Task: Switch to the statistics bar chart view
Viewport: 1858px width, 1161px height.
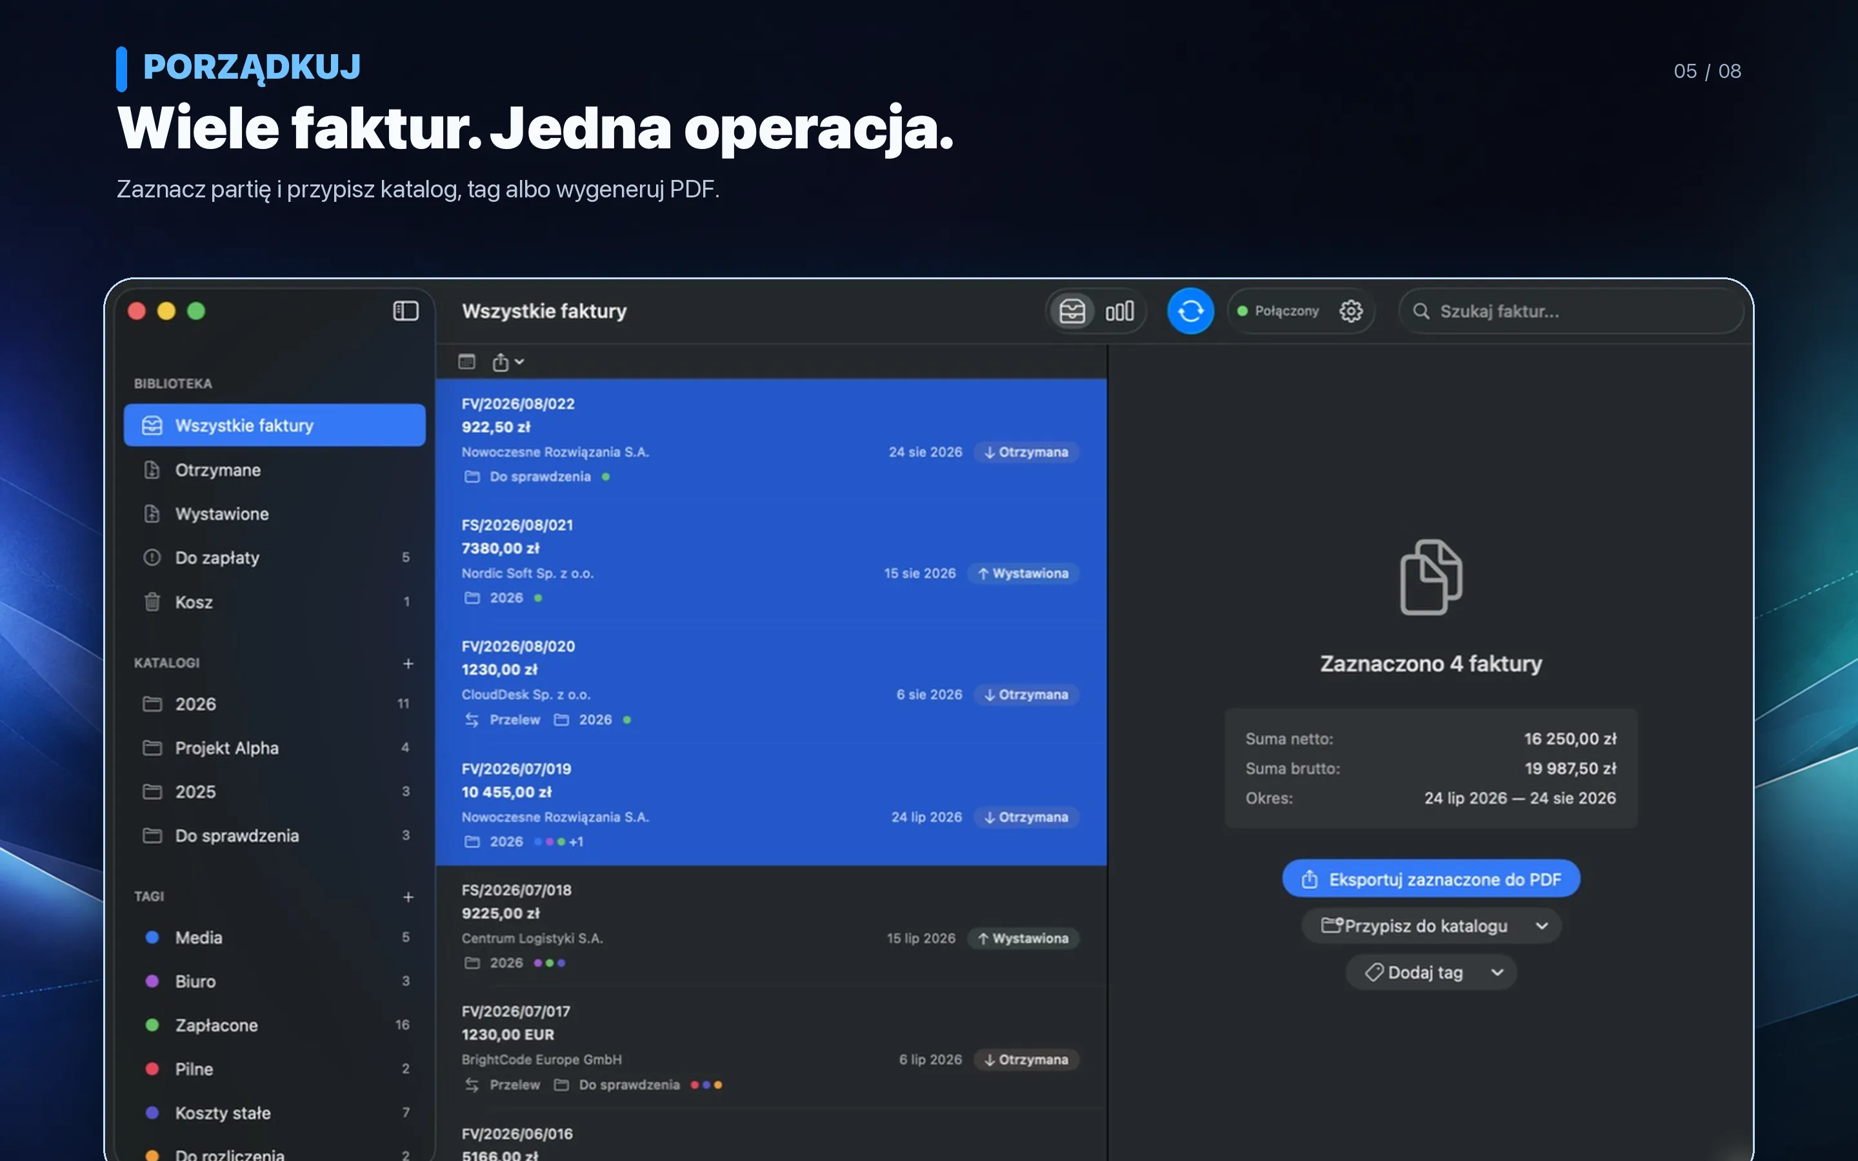Action: (1119, 311)
